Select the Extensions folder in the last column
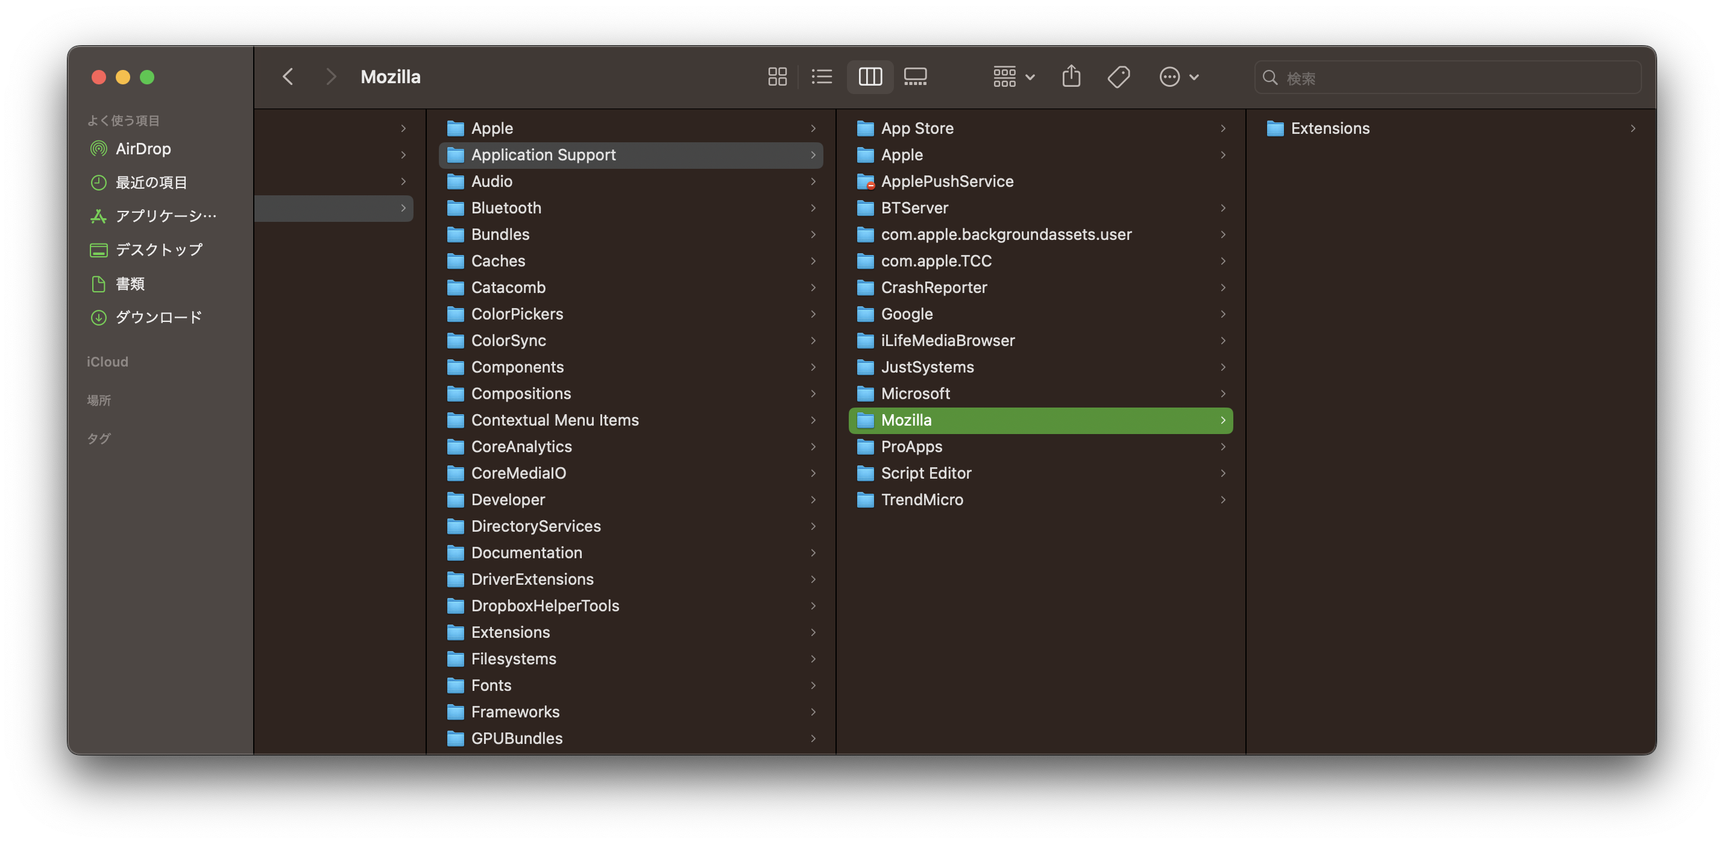The width and height of the screenshot is (1724, 844). click(x=1451, y=128)
